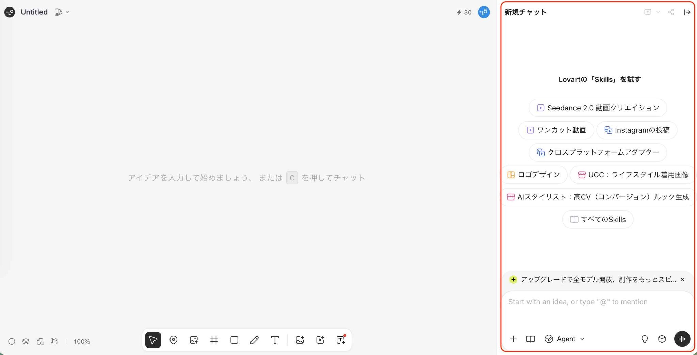This screenshot has width=697, height=355.
Task: Check the 30 credits lightning indicator
Action: [464, 12]
